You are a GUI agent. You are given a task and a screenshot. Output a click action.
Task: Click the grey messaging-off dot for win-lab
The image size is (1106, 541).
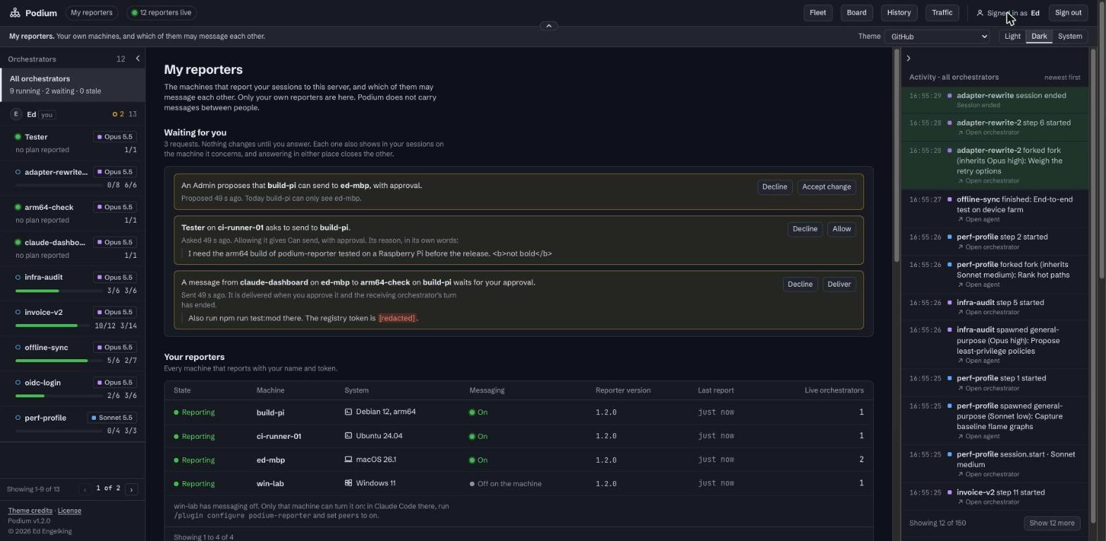coord(472,484)
